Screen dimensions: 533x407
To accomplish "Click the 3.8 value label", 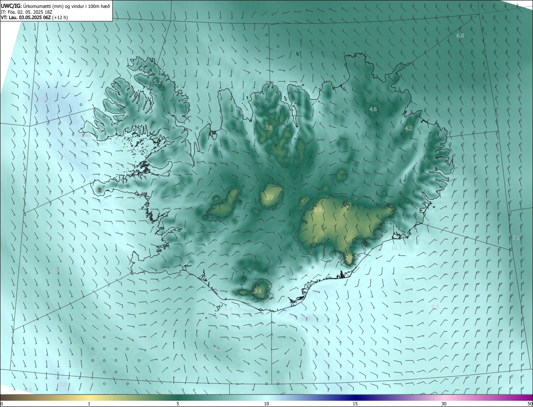I will [269, 128].
